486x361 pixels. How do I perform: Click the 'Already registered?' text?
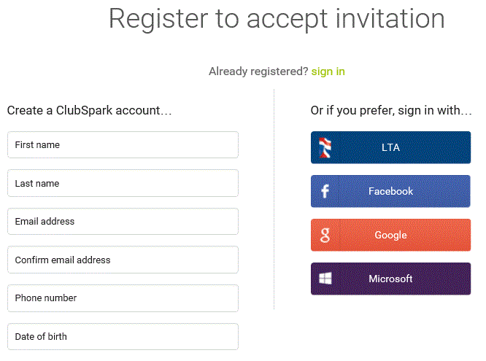(258, 71)
